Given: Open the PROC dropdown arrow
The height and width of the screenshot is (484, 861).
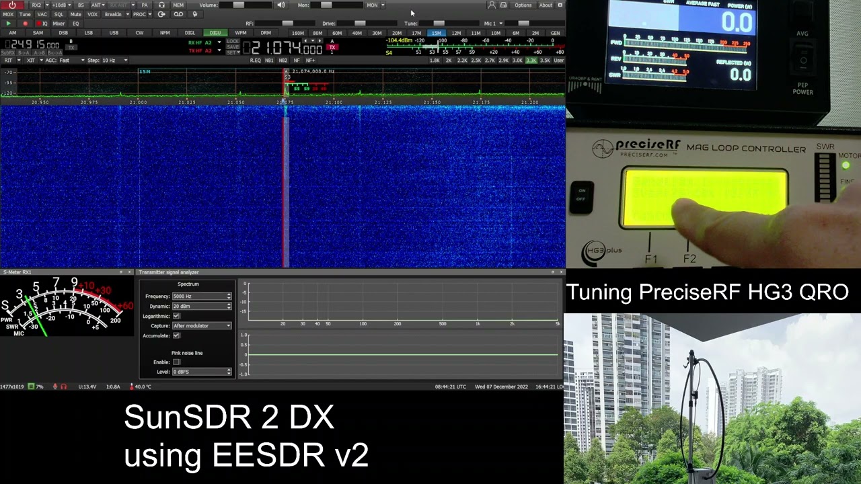Looking at the screenshot, I should click(150, 14).
